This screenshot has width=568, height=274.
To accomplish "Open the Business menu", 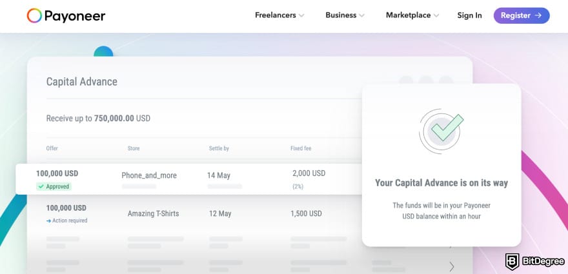I will click(x=345, y=15).
